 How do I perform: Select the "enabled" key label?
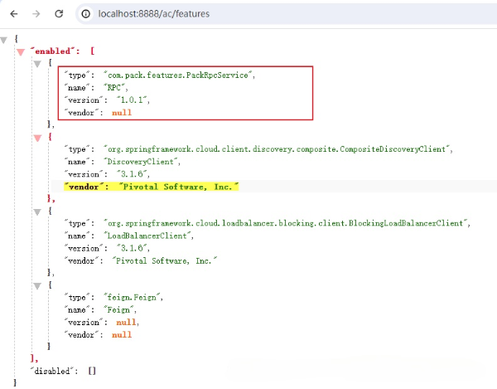[x=52, y=51]
